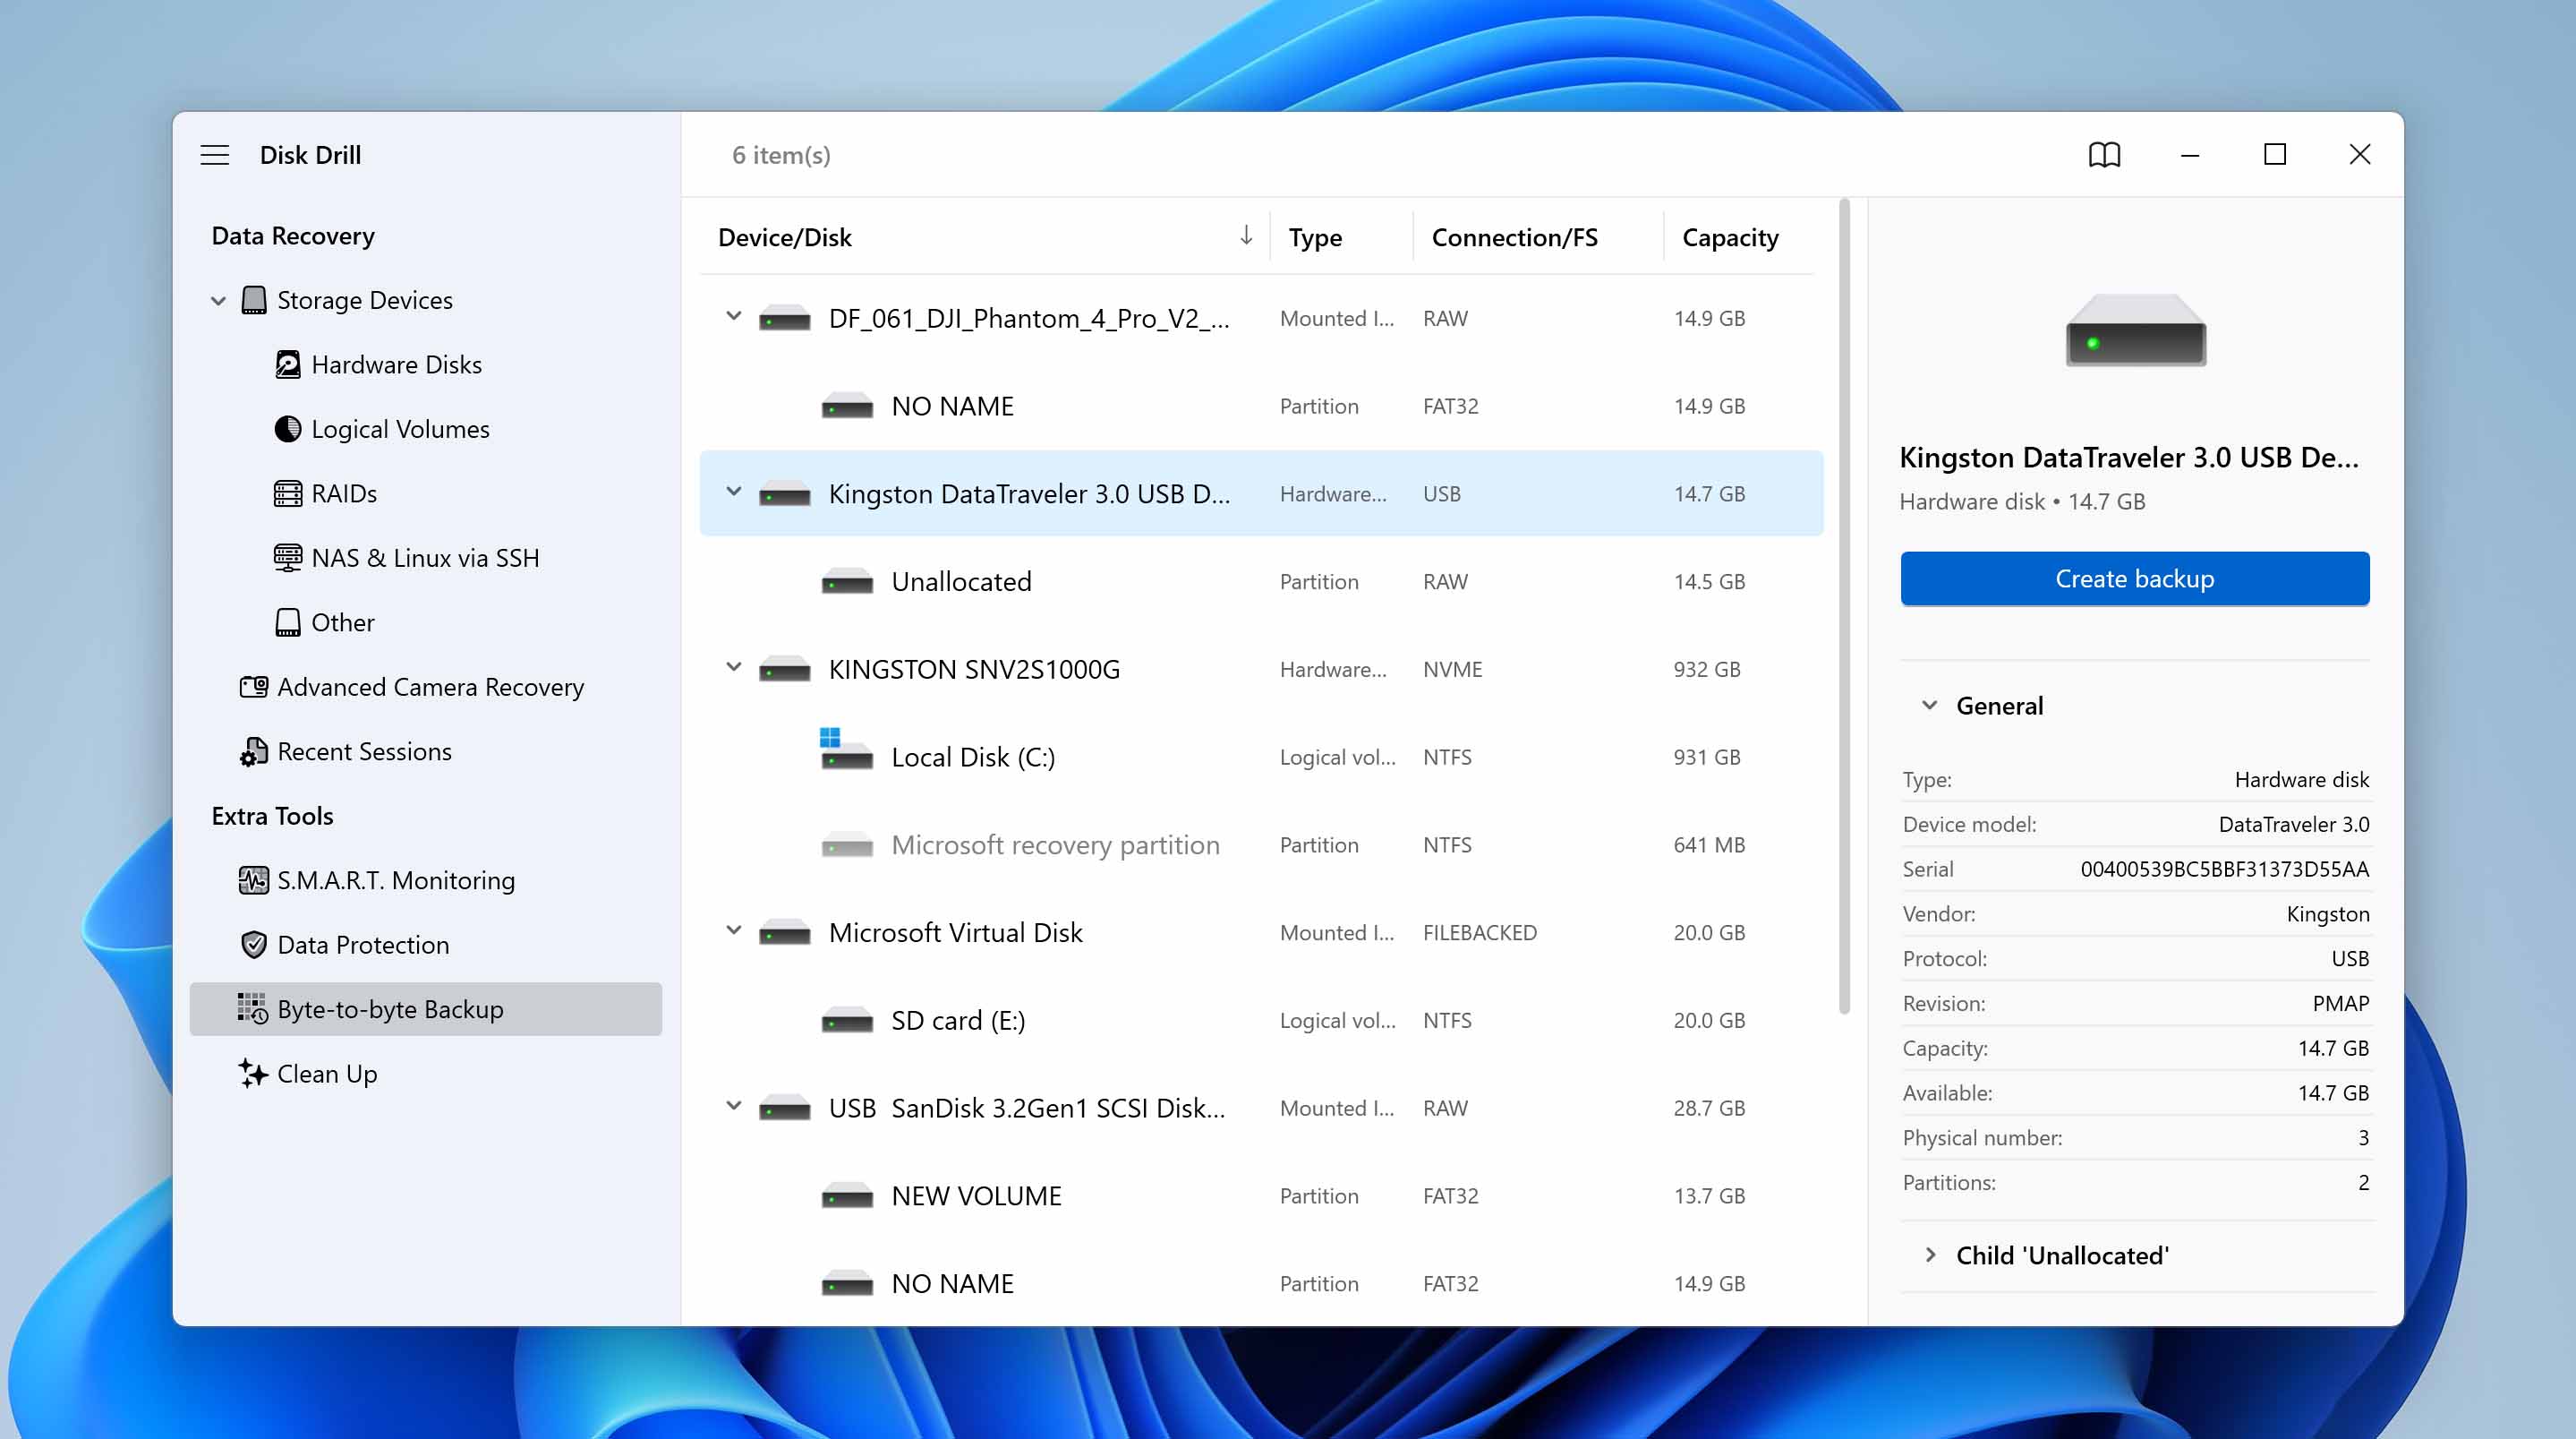Click the Data Protection shield icon
This screenshot has height=1439, width=2576.
pyautogui.click(x=254, y=945)
